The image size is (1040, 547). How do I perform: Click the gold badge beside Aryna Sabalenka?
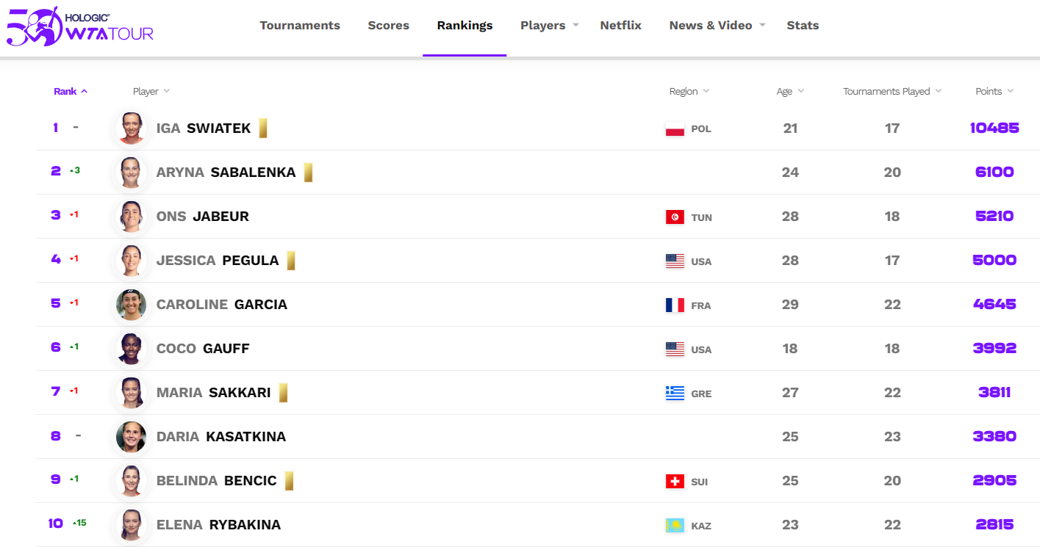308,173
